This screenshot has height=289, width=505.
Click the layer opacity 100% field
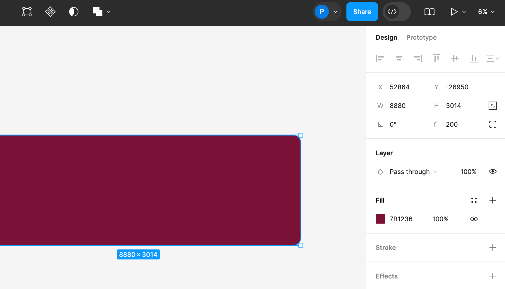468,172
